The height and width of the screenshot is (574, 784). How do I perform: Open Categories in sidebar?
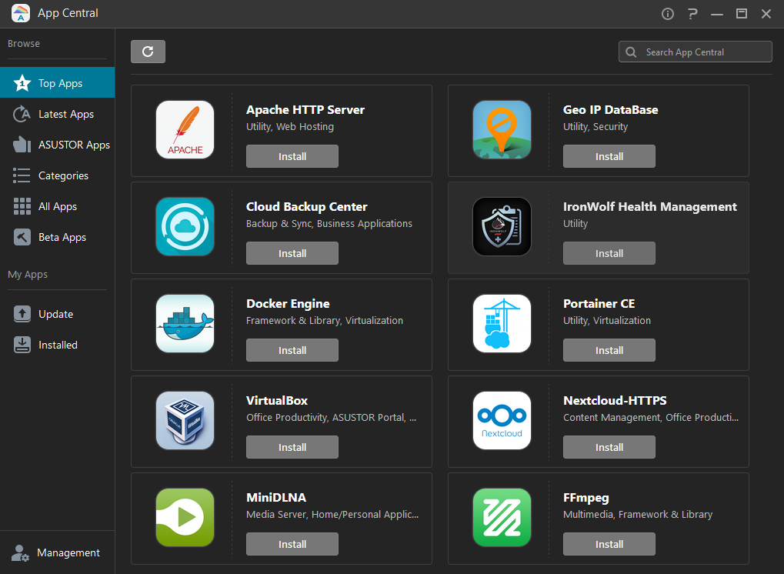coord(58,175)
